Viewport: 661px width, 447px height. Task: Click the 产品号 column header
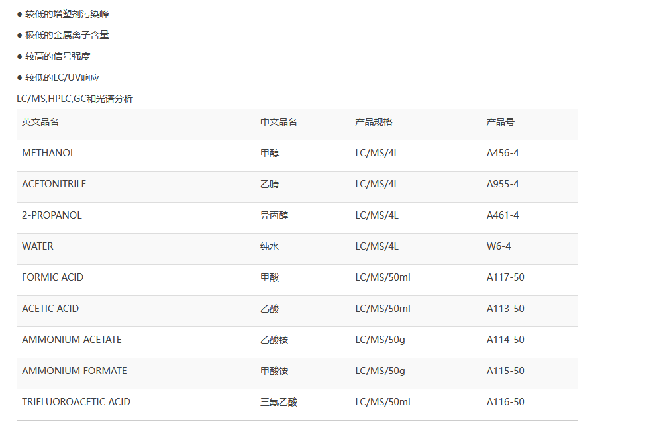click(501, 122)
